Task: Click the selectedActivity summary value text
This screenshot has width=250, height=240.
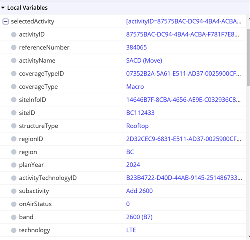Action: (x=184, y=21)
